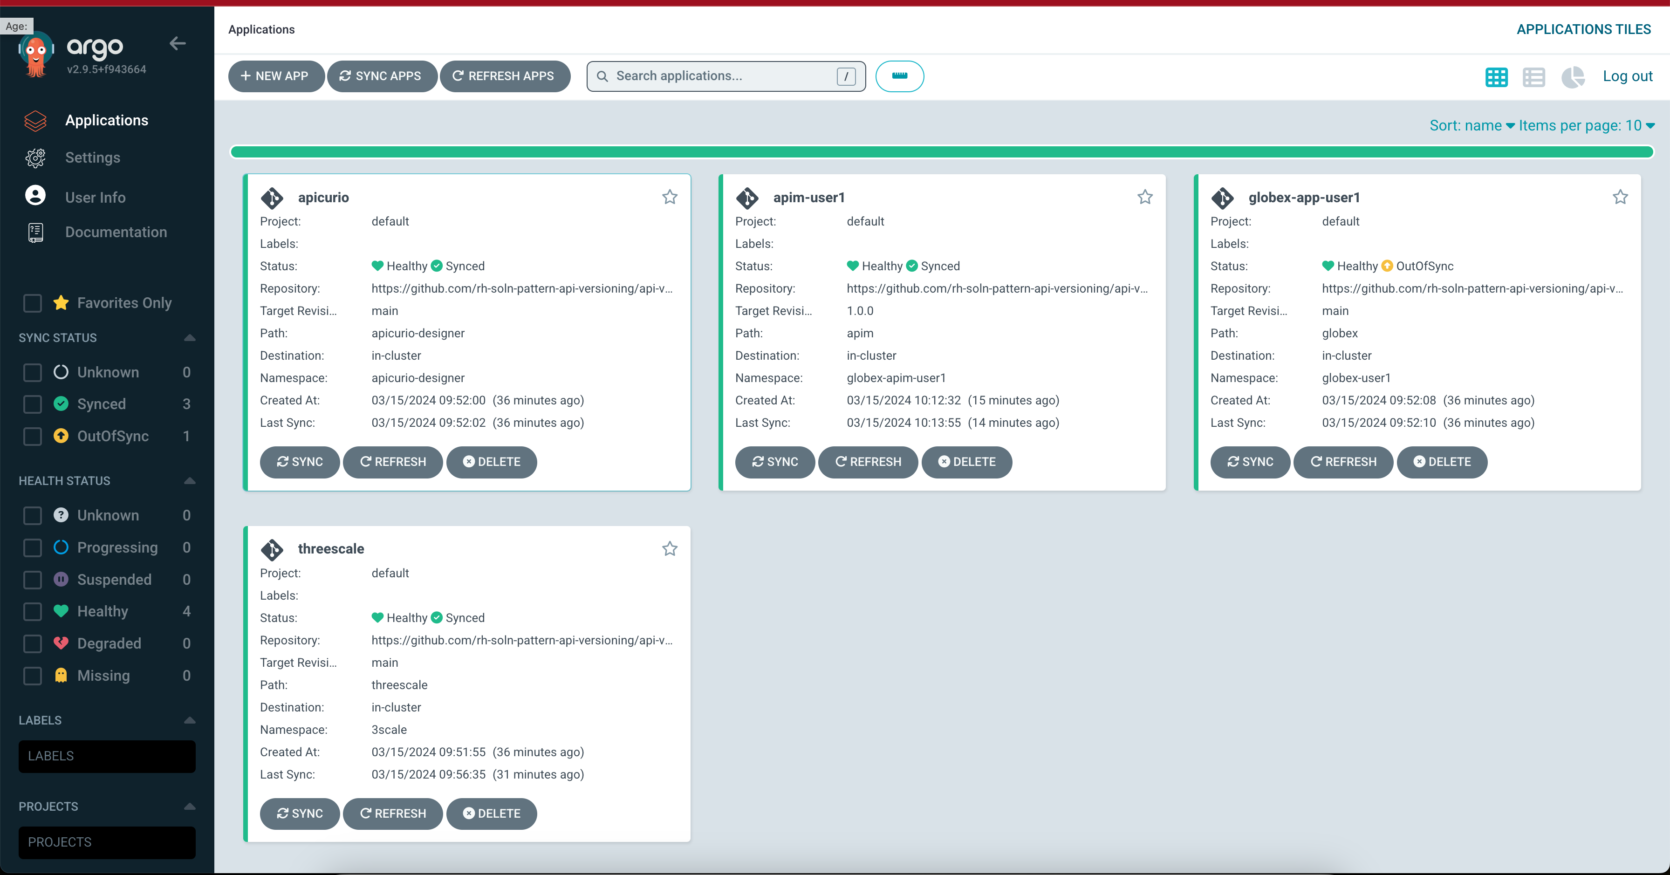Viewport: 1670px width, 875px height.
Task: Open the Items per page dropdown
Action: click(x=1587, y=126)
